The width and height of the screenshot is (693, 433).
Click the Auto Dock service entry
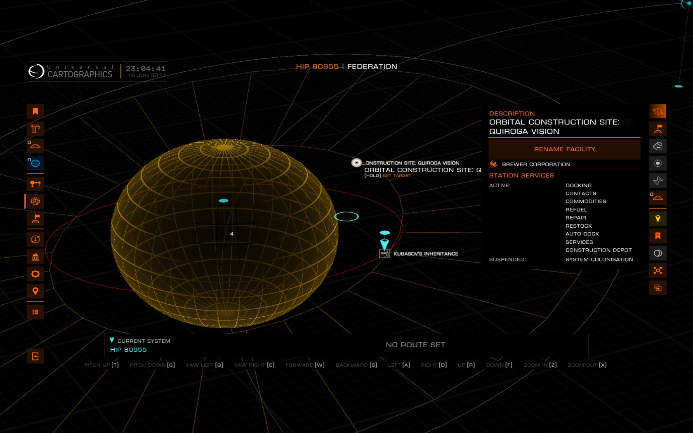pyautogui.click(x=582, y=234)
